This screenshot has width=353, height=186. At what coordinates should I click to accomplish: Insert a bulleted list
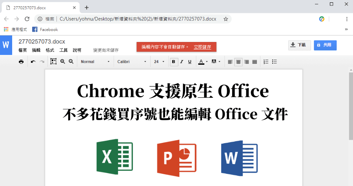click(274, 62)
